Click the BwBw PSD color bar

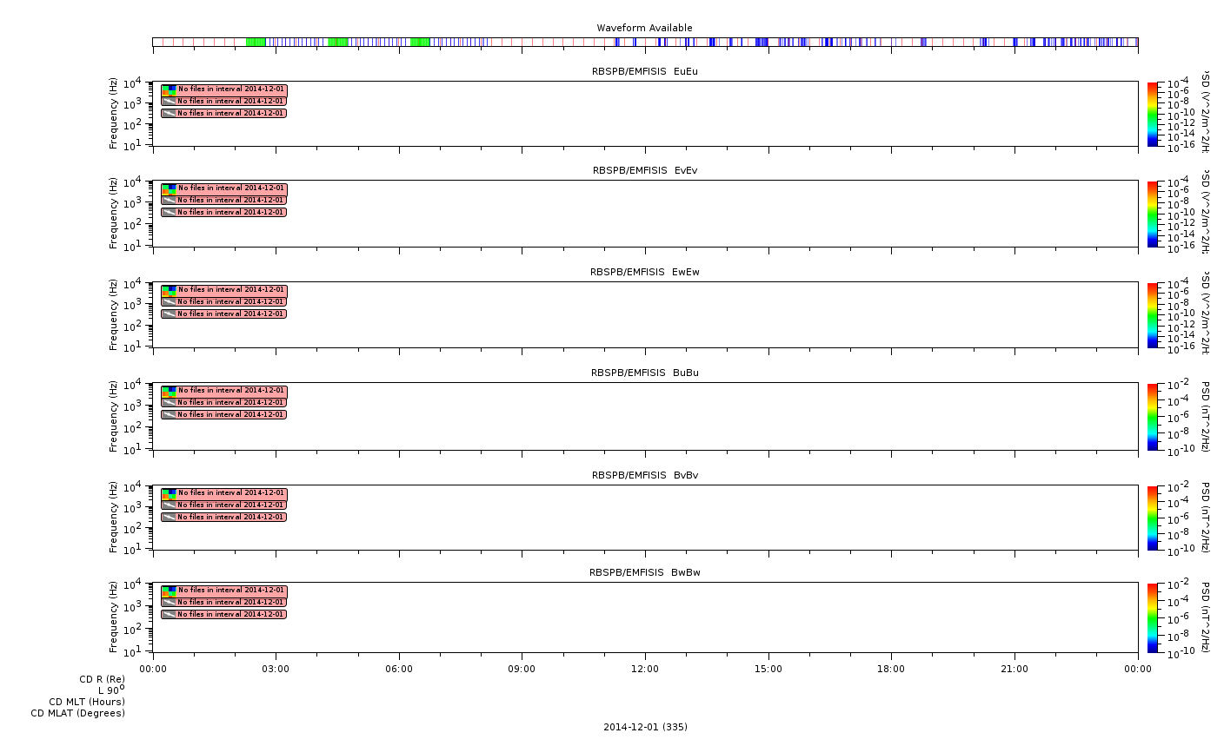pyautogui.click(x=1152, y=617)
